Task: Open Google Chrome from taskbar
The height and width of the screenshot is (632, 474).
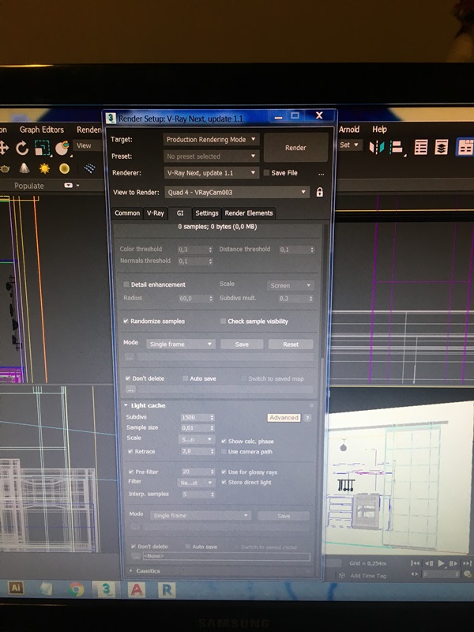Action: (x=77, y=589)
